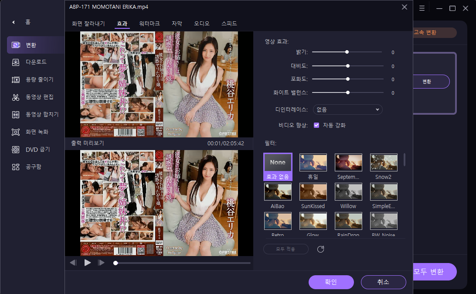476x294 pixels.
Task: Select the 용량 줄이기 compress icon
Action: point(16,79)
